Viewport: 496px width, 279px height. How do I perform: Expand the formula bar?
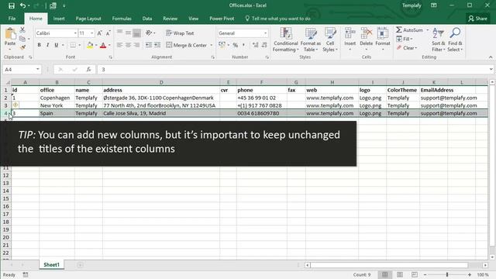coord(491,69)
